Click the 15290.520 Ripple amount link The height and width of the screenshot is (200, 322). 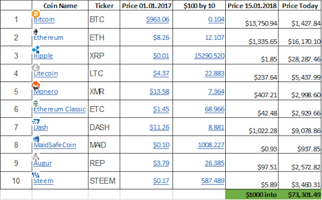point(209,56)
